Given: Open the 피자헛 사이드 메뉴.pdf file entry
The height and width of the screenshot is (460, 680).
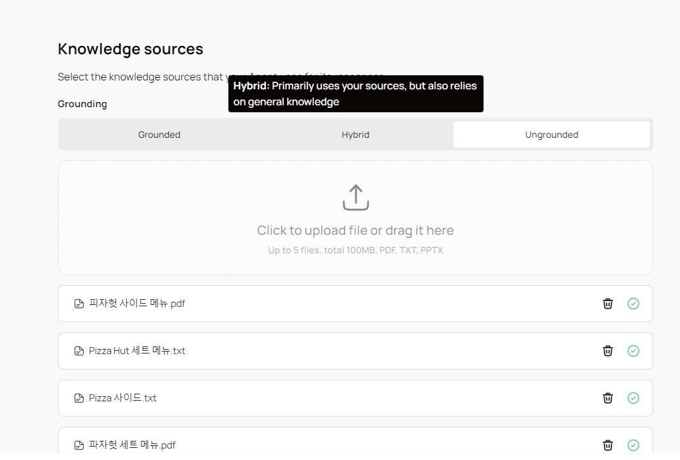Looking at the screenshot, I should click(x=137, y=304).
